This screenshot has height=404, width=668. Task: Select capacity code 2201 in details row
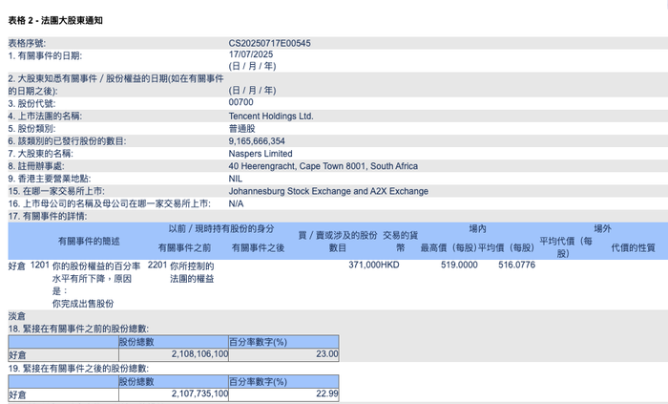157,266
